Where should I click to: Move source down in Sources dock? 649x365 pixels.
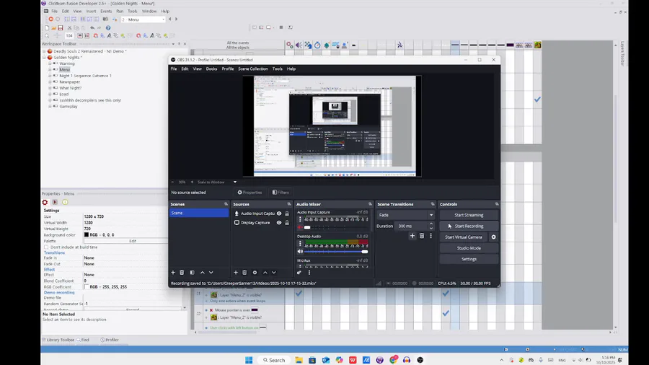(x=273, y=272)
